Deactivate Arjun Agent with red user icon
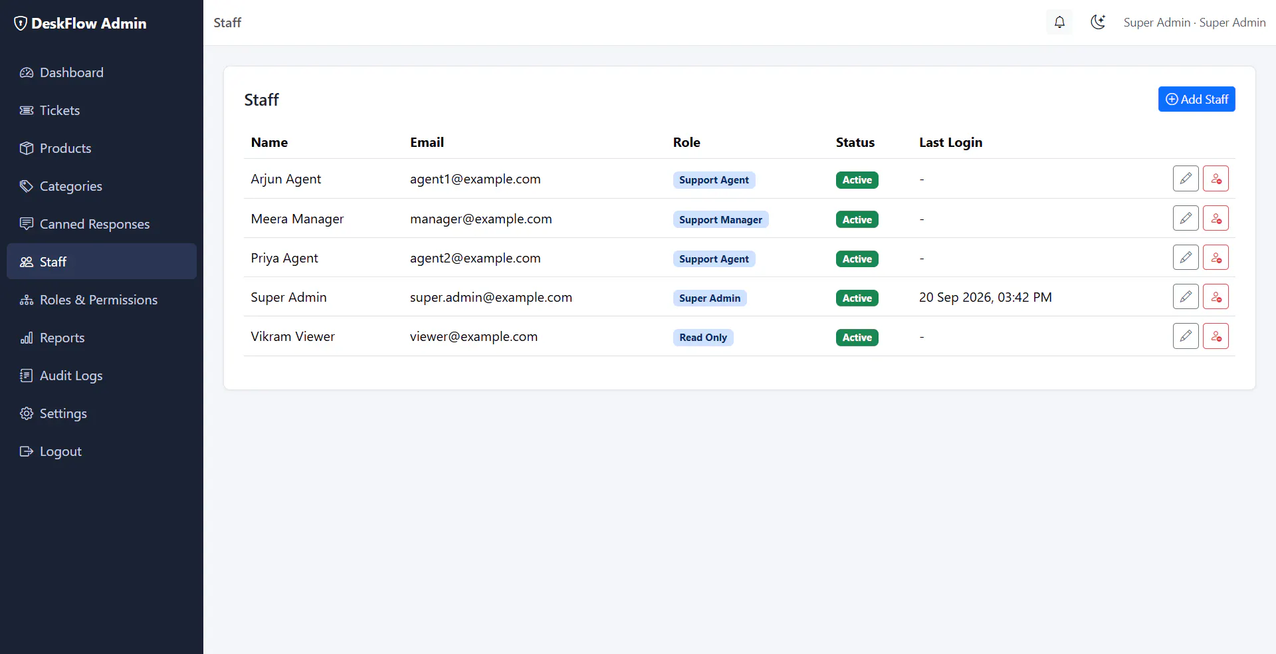The height and width of the screenshot is (654, 1276). [x=1216, y=179]
